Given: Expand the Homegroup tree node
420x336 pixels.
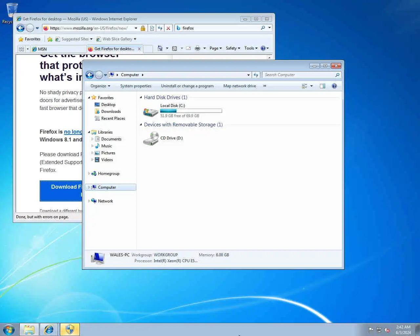Looking at the screenshot, I should pyautogui.click(x=89, y=174).
